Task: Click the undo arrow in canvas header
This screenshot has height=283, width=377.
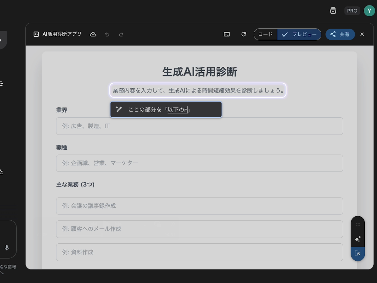Action: click(107, 34)
